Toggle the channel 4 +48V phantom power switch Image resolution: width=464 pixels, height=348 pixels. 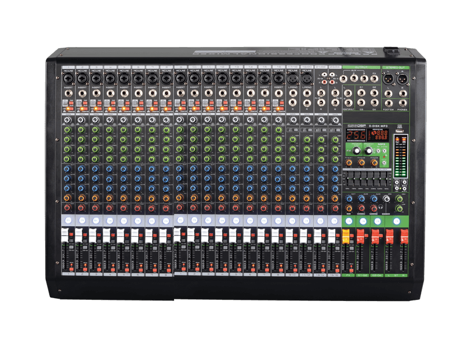113,108
